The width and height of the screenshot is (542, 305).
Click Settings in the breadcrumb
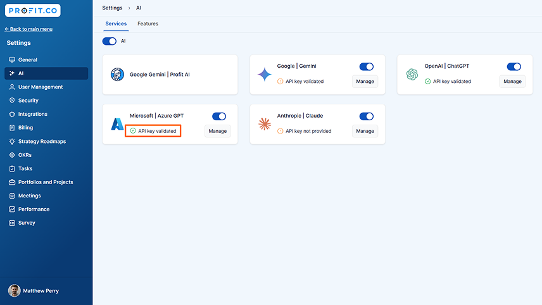(112, 8)
